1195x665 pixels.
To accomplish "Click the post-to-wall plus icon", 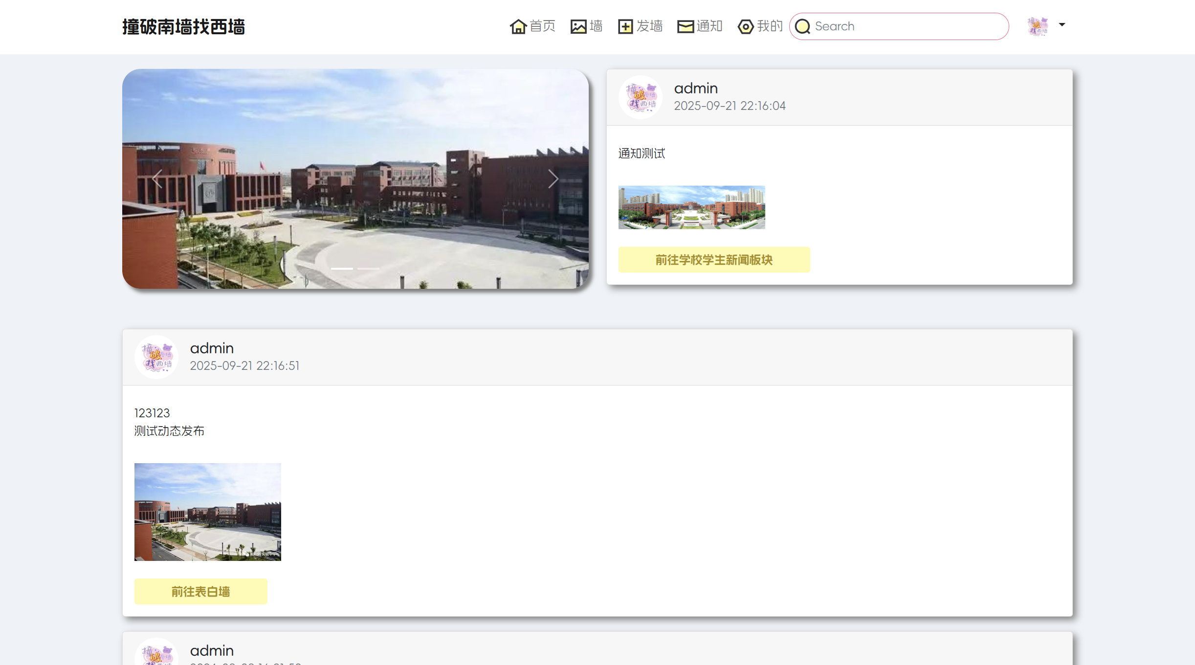I will click(x=625, y=26).
